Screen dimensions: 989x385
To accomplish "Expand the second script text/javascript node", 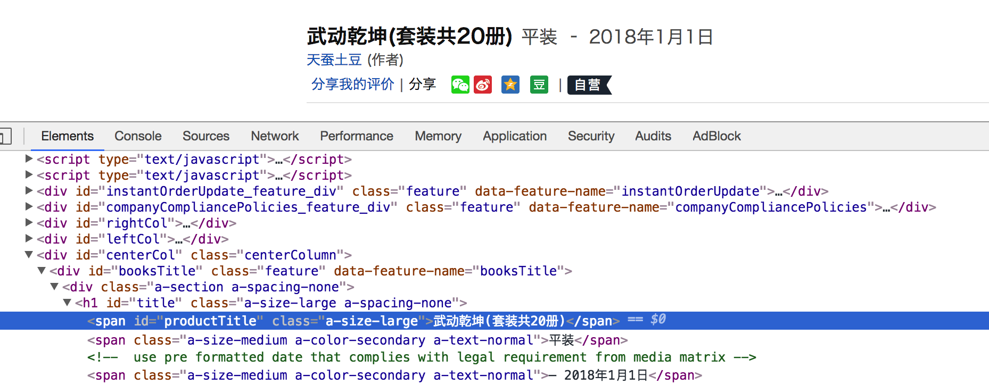I will pyautogui.click(x=29, y=174).
